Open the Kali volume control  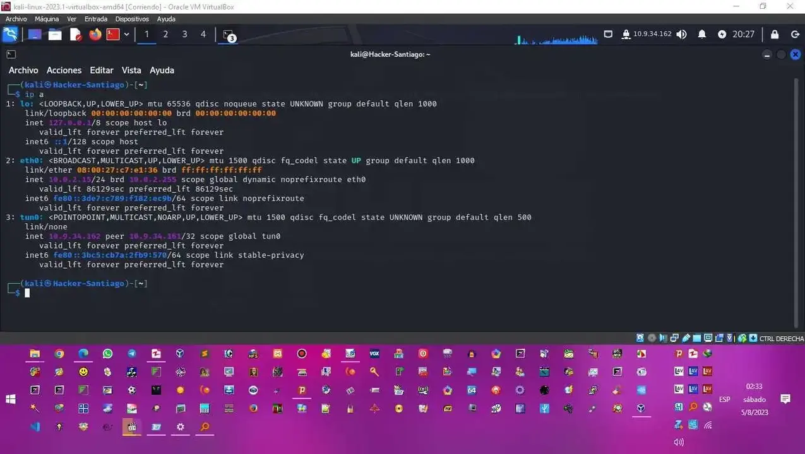[681, 34]
